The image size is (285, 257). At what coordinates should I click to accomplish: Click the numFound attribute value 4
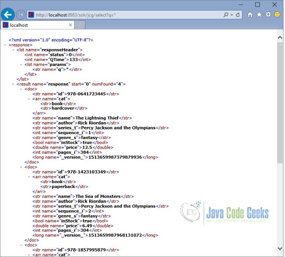(x=120, y=84)
